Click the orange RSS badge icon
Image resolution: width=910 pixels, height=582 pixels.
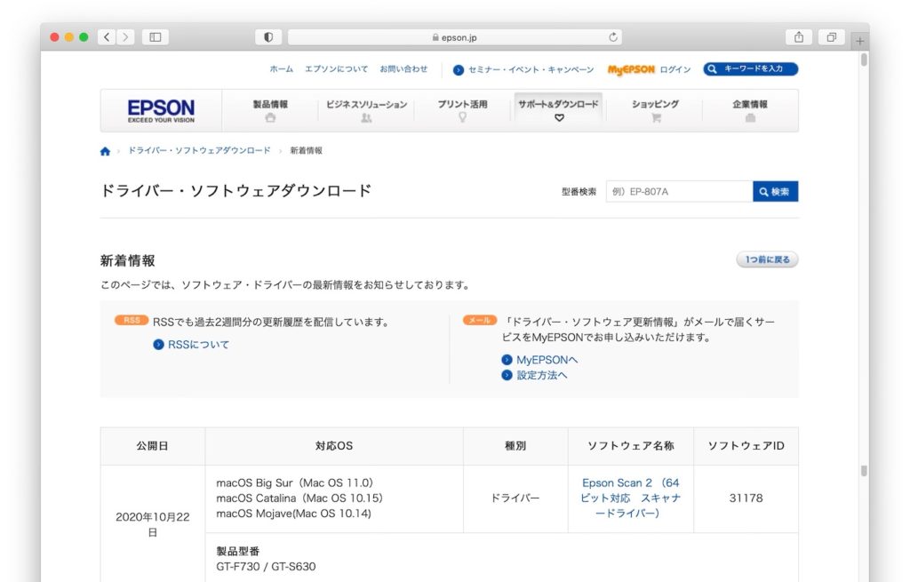pos(132,321)
